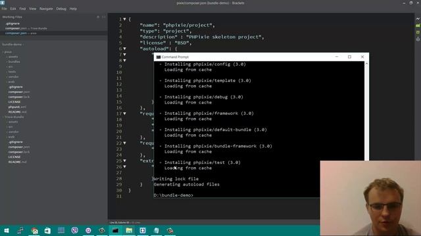421x236 pixels.
Task: Click the Working Files header label
Action: pos(12,17)
